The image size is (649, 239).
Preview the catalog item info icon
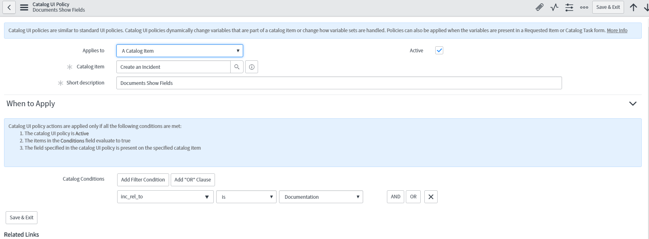252,67
